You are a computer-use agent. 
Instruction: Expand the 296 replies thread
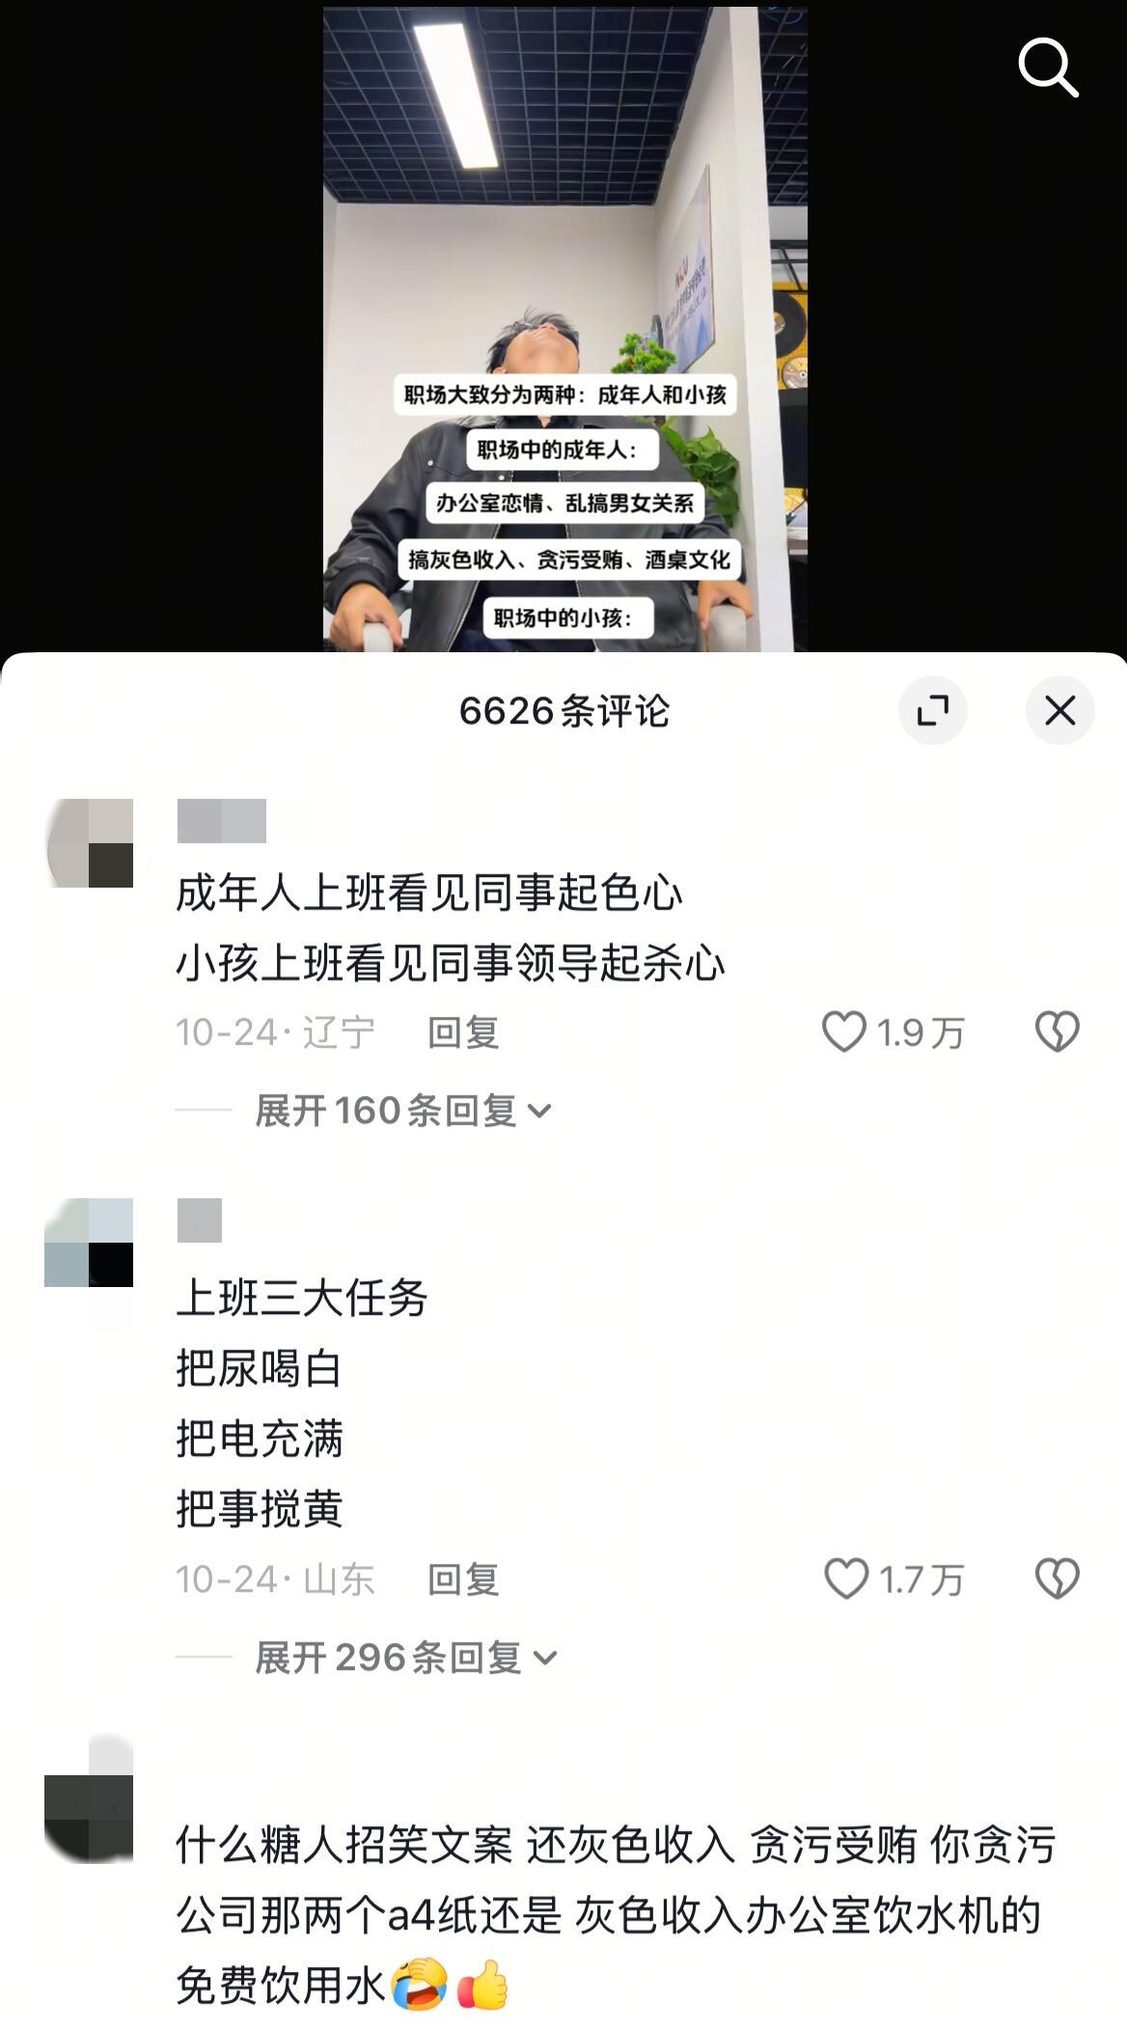coord(406,1658)
